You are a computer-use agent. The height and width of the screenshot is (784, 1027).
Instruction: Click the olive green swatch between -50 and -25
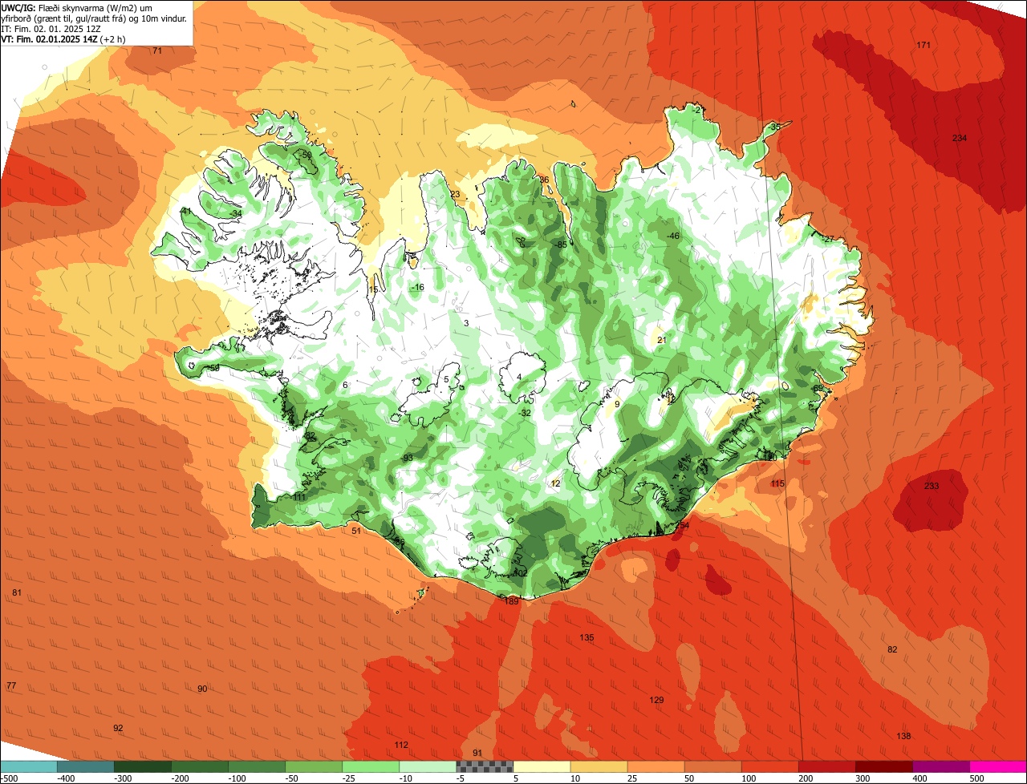pos(315,767)
